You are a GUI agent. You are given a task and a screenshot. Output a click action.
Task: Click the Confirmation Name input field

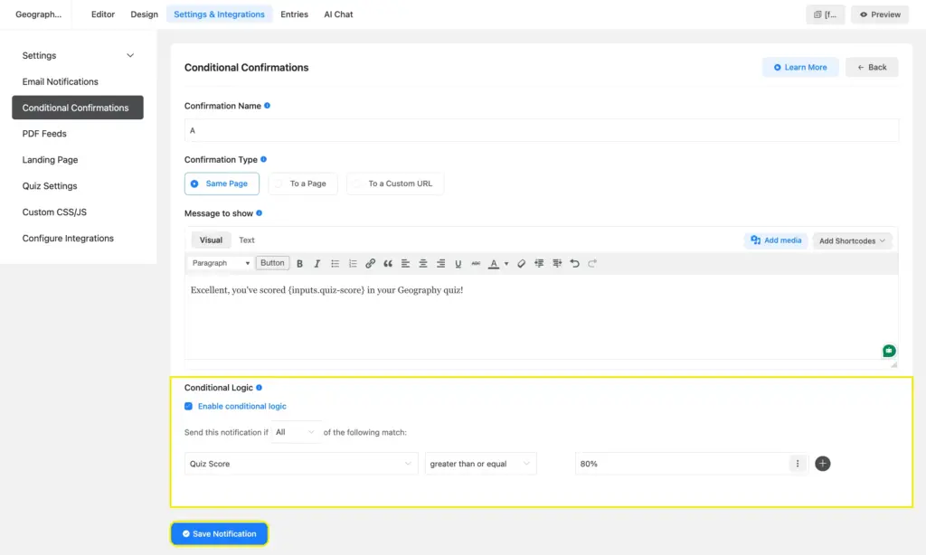[542, 130]
